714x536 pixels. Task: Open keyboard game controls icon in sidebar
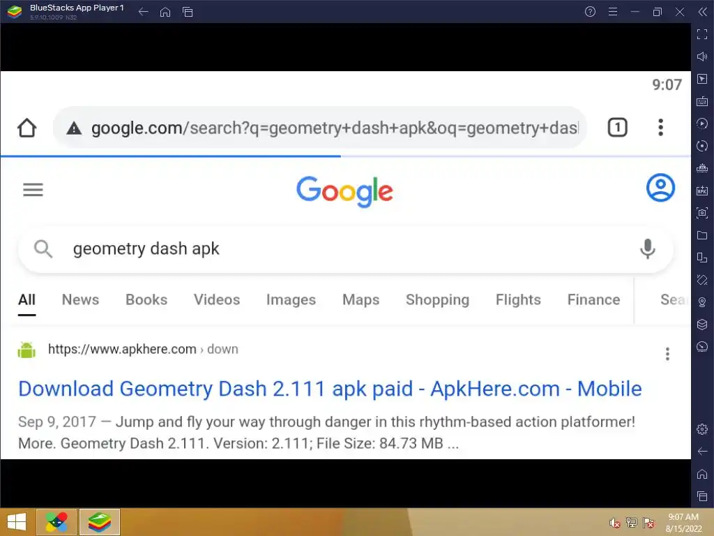pos(702,101)
